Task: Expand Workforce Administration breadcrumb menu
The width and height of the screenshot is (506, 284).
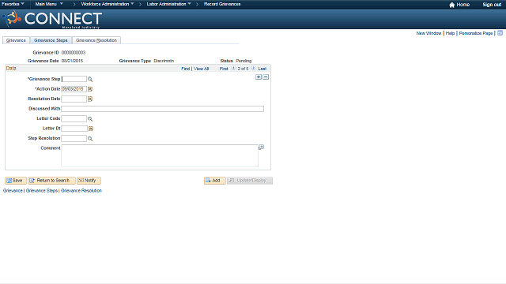Action: point(108,4)
